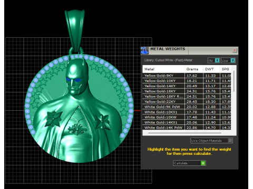253x189 pixels.
Task: Click the 17.62 grams value
Action: click(192, 76)
